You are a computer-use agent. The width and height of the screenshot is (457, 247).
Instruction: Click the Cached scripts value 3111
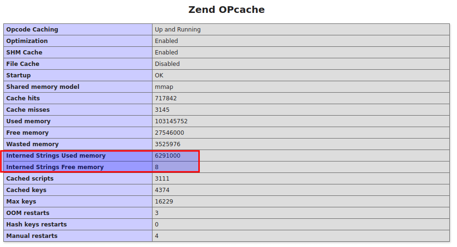pyautogui.click(x=162, y=179)
